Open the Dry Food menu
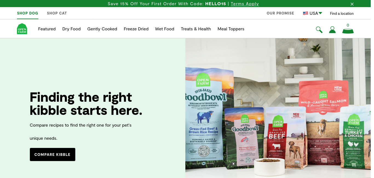The image size is (374, 178). click(x=71, y=29)
